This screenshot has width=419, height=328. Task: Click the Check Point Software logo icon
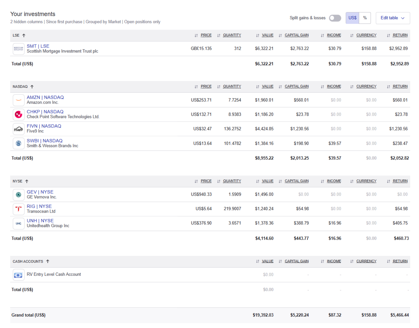coord(18,114)
